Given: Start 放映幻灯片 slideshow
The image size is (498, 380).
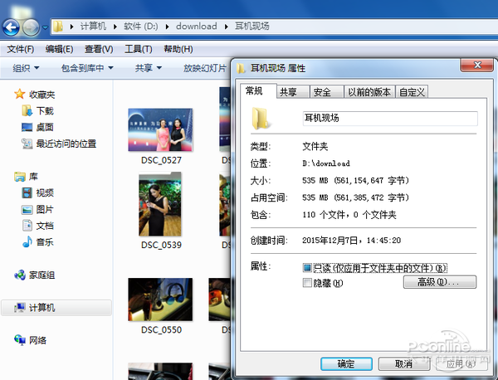Looking at the screenshot, I should click(x=205, y=68).
